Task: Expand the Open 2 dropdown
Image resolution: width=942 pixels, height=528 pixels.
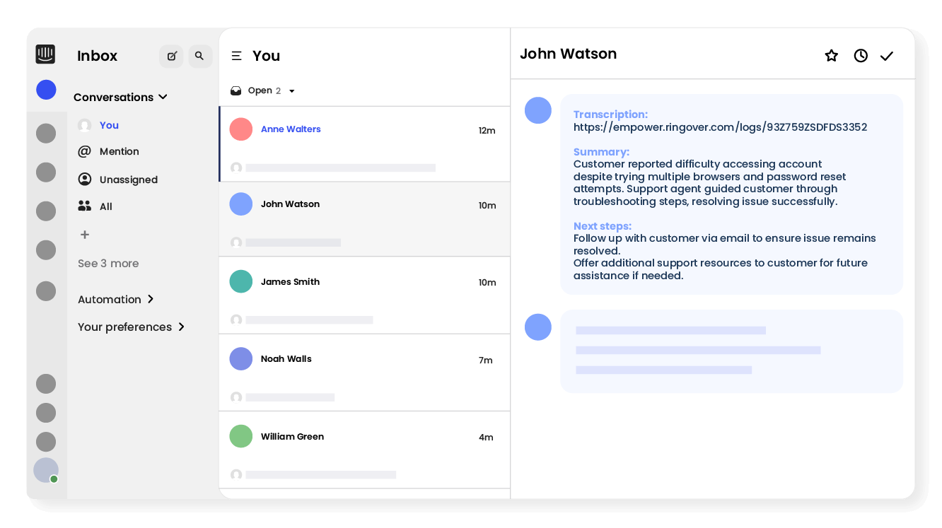Action: click(291, 90)
